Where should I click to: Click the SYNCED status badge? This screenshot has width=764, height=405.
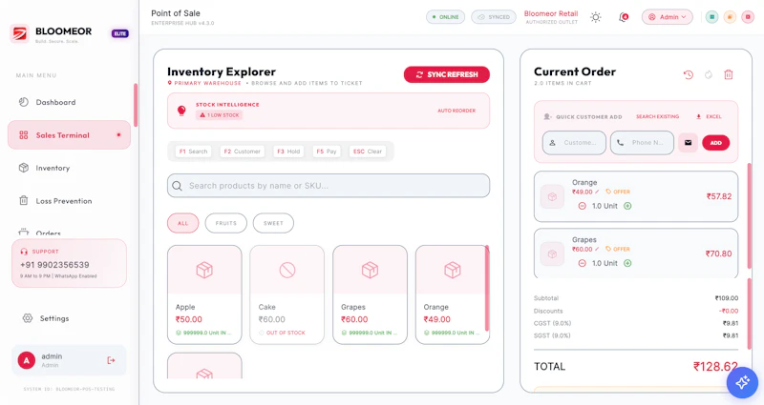[x=494, y=17]
